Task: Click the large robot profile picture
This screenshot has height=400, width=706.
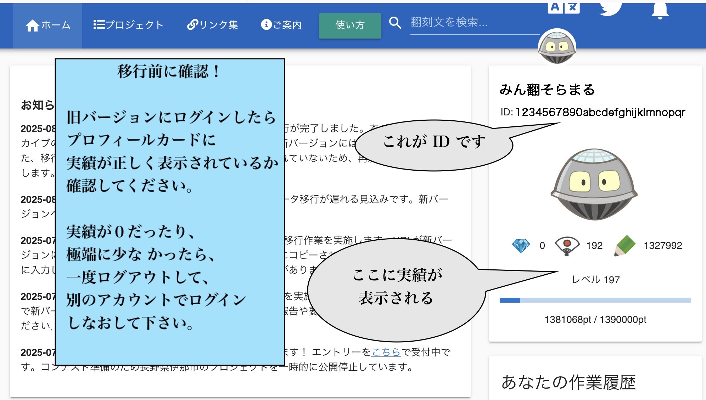Action: (x=594, y=184)
